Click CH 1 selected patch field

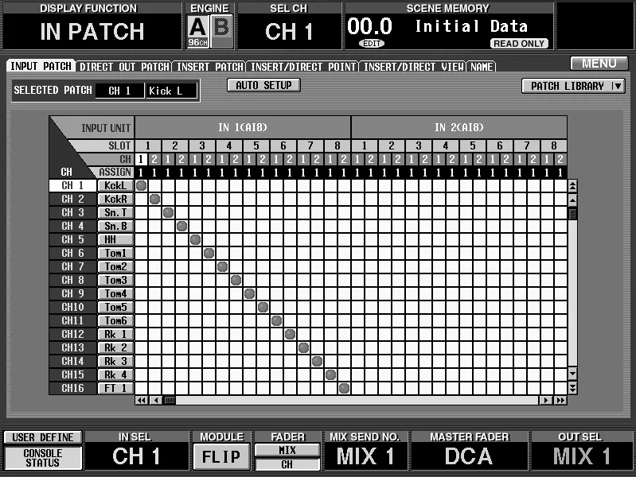(119, 91)
